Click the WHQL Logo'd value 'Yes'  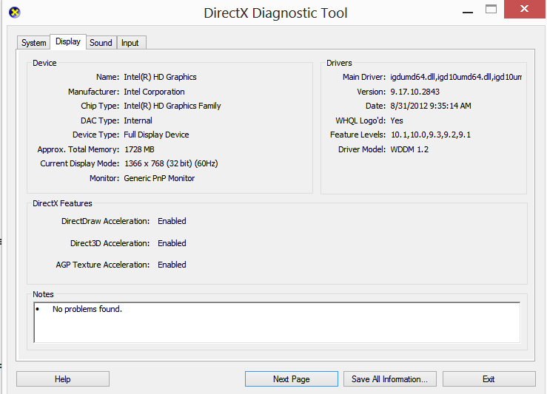click(x=397, y=120)
